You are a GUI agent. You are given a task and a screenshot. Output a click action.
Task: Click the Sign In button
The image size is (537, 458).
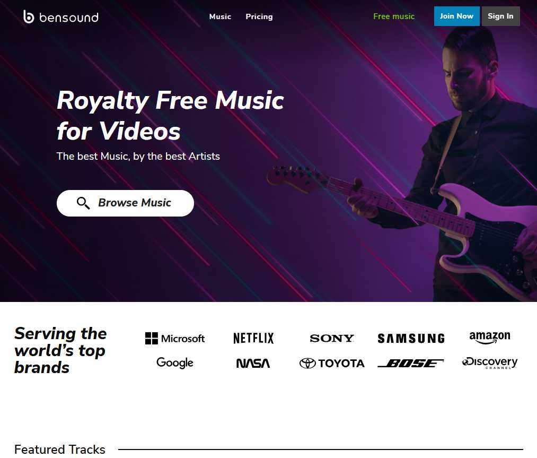coord(501,16)
